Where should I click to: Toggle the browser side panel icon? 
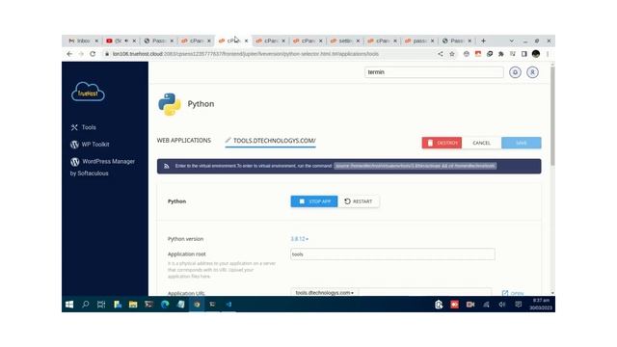point(524,54)
